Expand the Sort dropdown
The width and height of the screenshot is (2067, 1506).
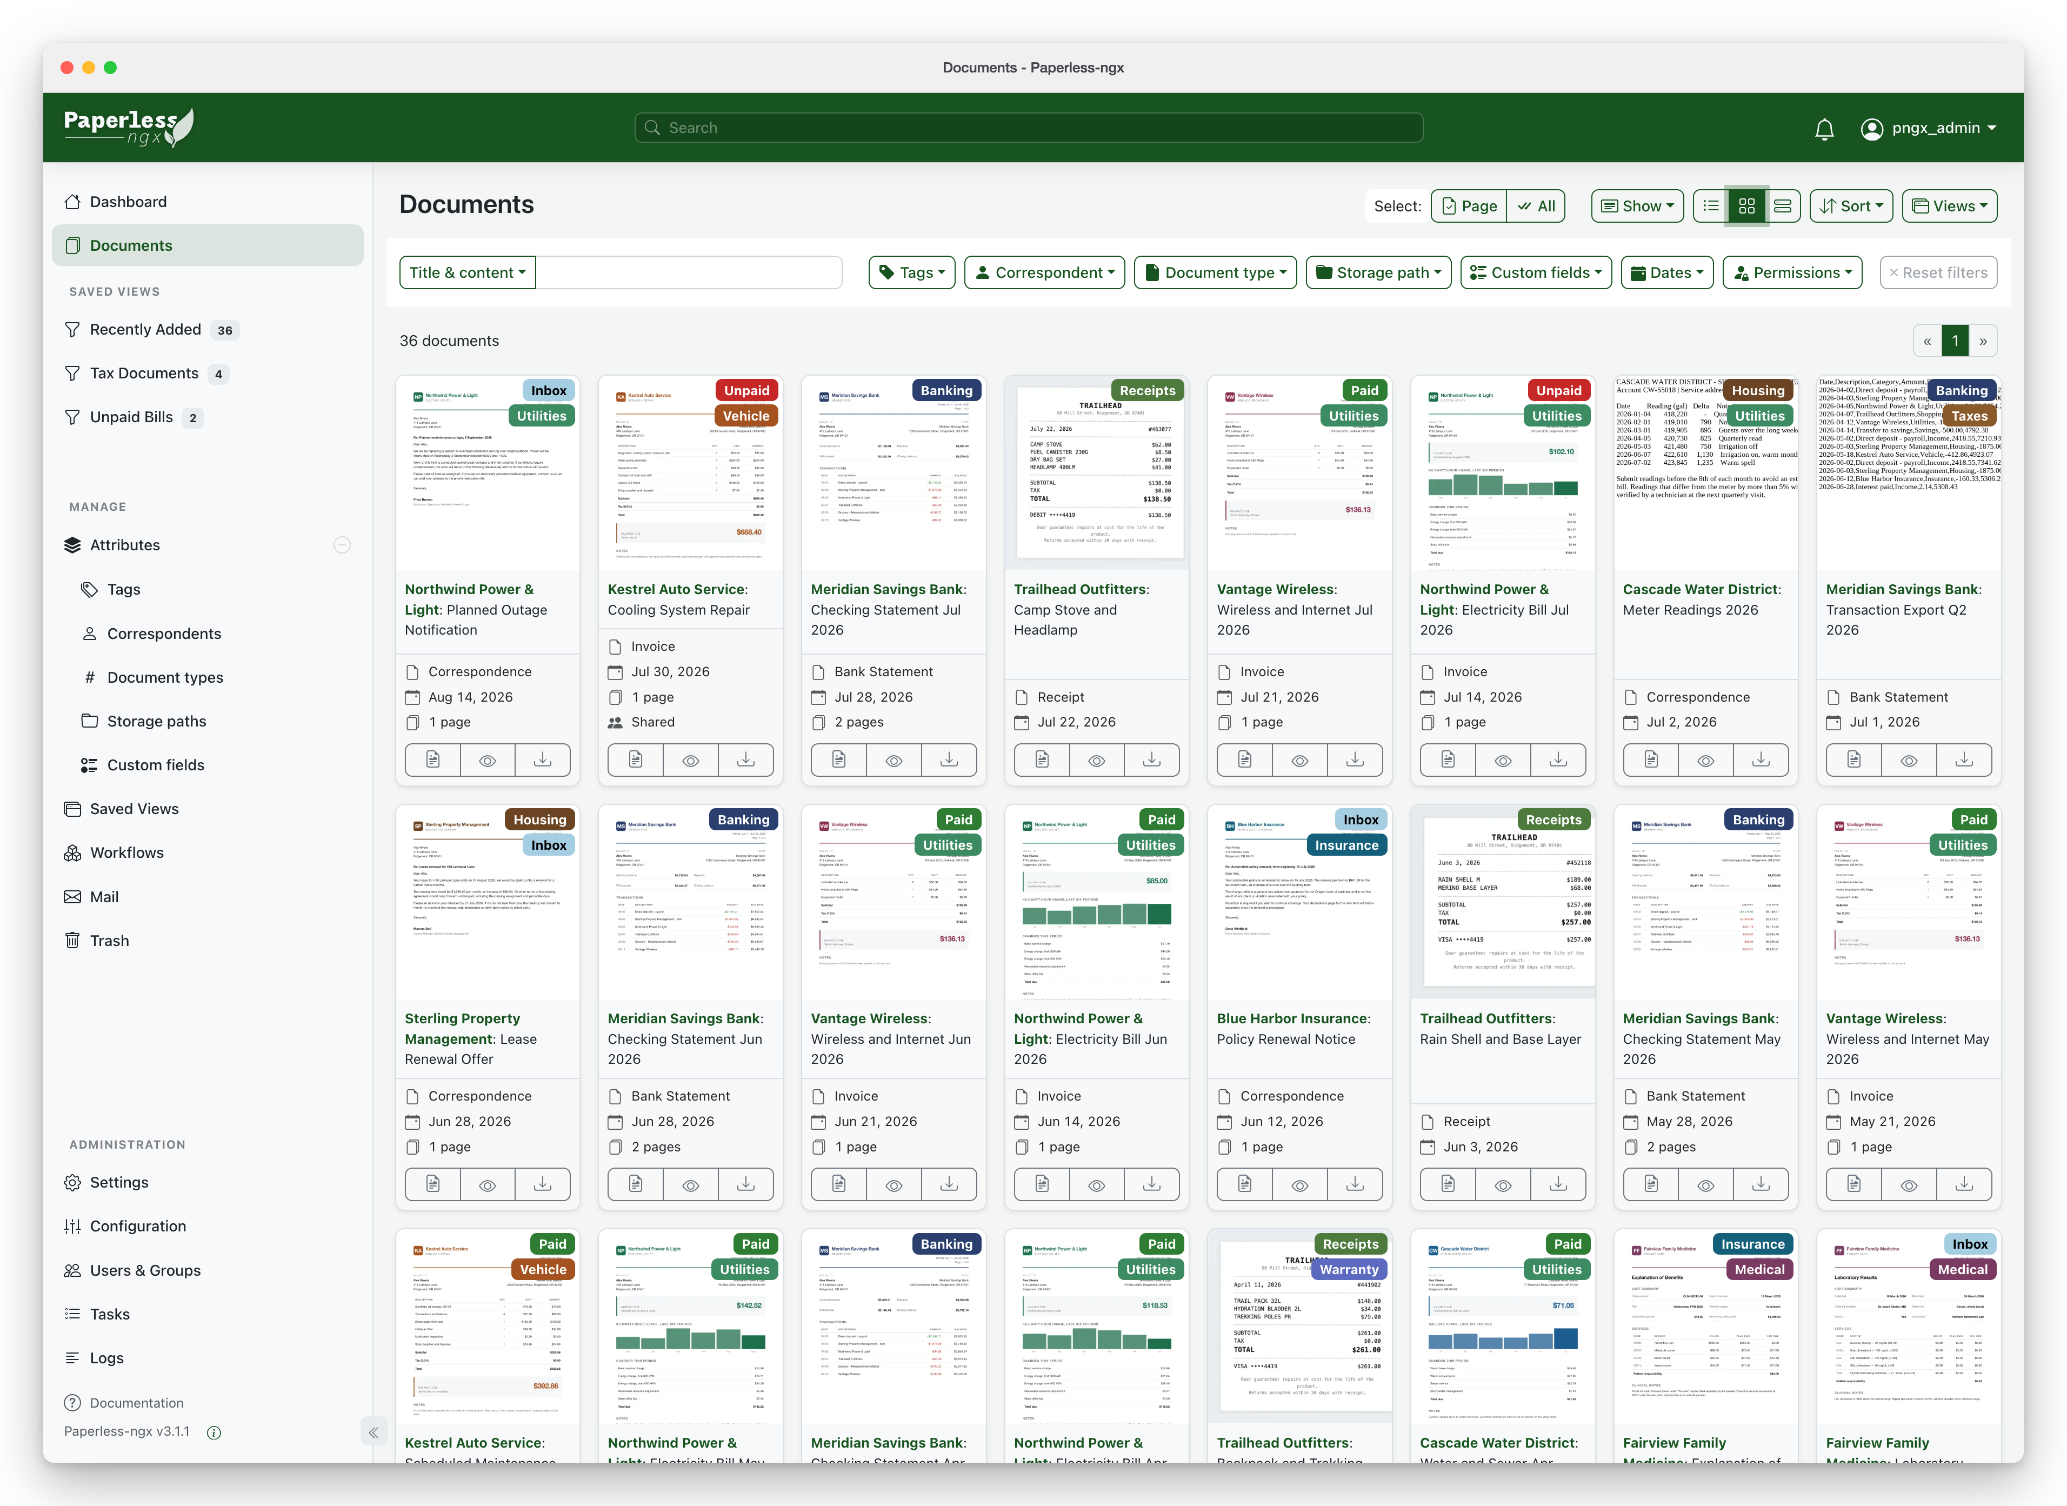click(x=1851, y=206)
